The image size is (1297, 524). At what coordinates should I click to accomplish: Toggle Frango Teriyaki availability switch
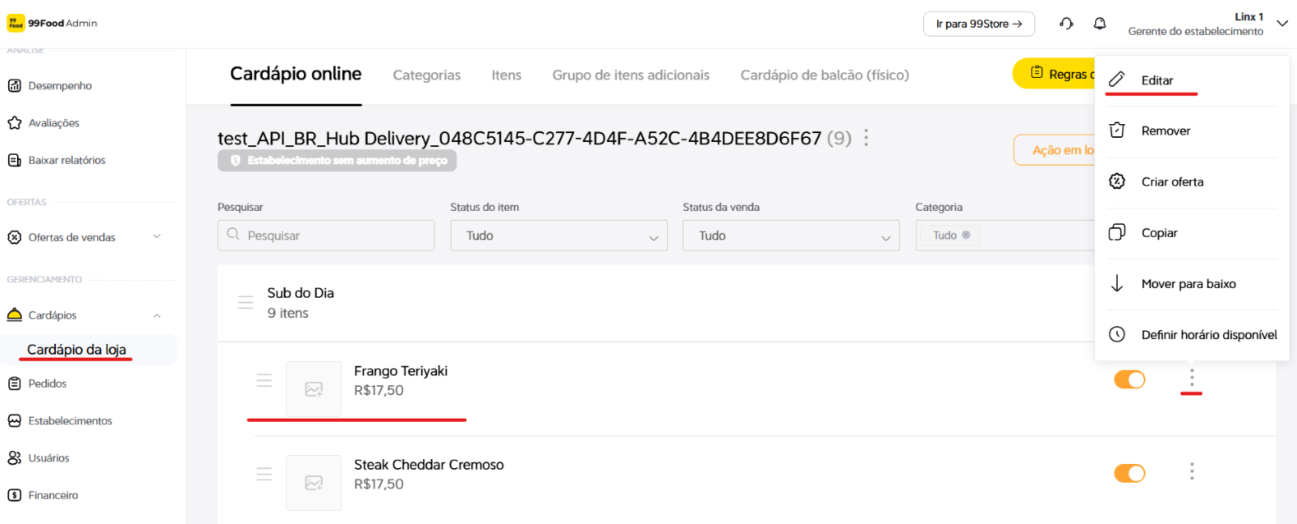(1129, 380)
